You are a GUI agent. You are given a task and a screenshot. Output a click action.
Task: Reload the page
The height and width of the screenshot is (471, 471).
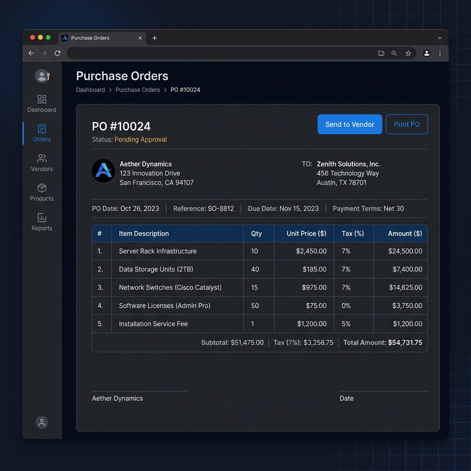(57, 53)
